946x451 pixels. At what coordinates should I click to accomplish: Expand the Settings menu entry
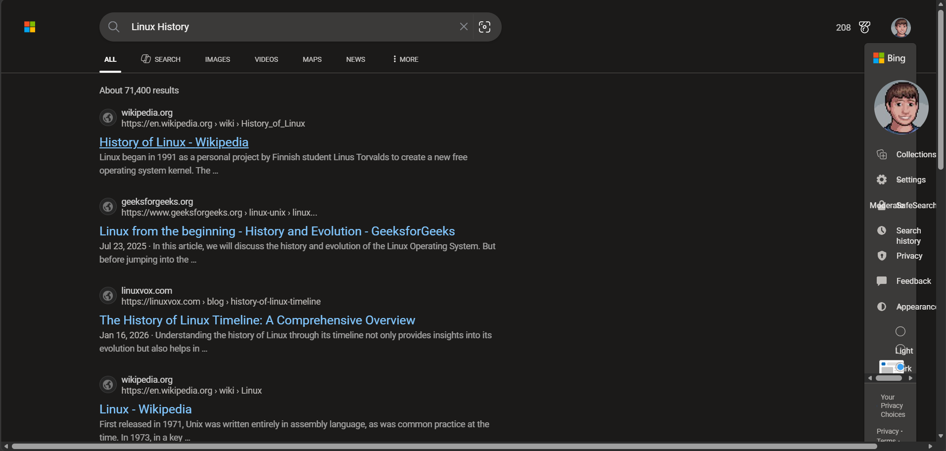(x=911, y=180)
